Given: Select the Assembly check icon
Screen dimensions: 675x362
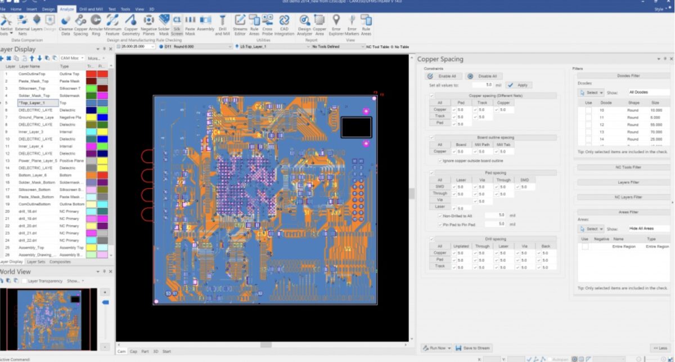Looking at the screenshot, I should 205,23.
